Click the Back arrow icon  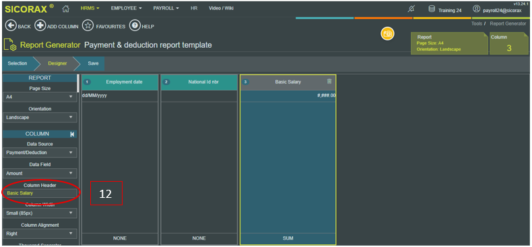pyautogui.click(x=11, y=26)
